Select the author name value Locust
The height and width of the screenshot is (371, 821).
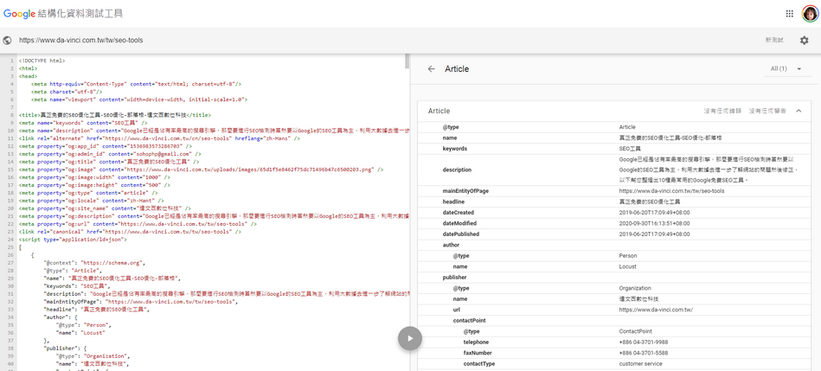coord(627,266)
